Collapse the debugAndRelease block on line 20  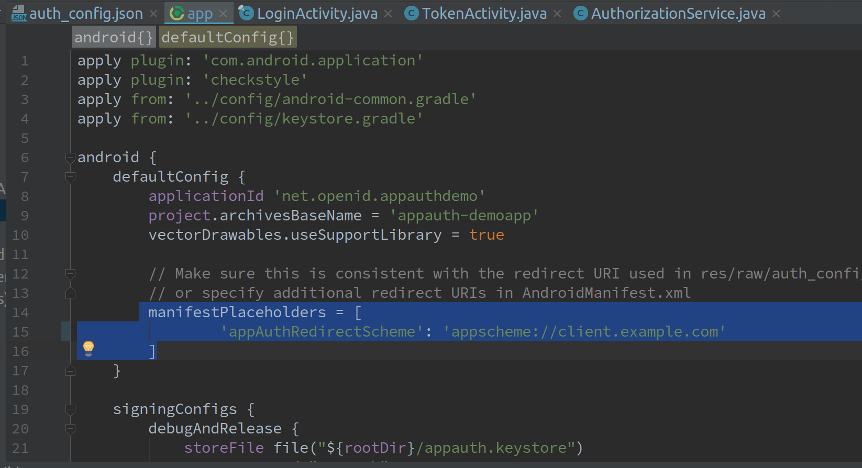pos(70,429)
